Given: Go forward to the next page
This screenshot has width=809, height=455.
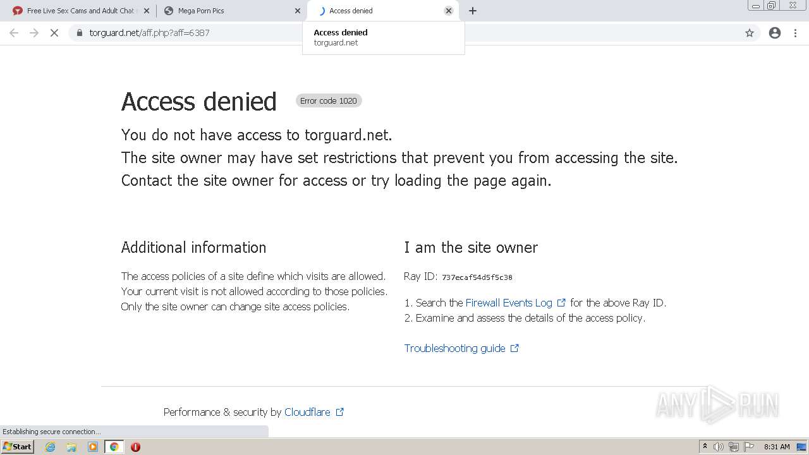Looking at the screenshot, I should click(34, 33).
